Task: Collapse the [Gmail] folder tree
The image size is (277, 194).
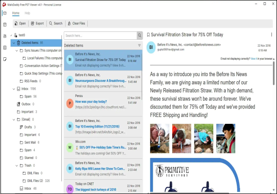Action: click(x=14, y=120)
